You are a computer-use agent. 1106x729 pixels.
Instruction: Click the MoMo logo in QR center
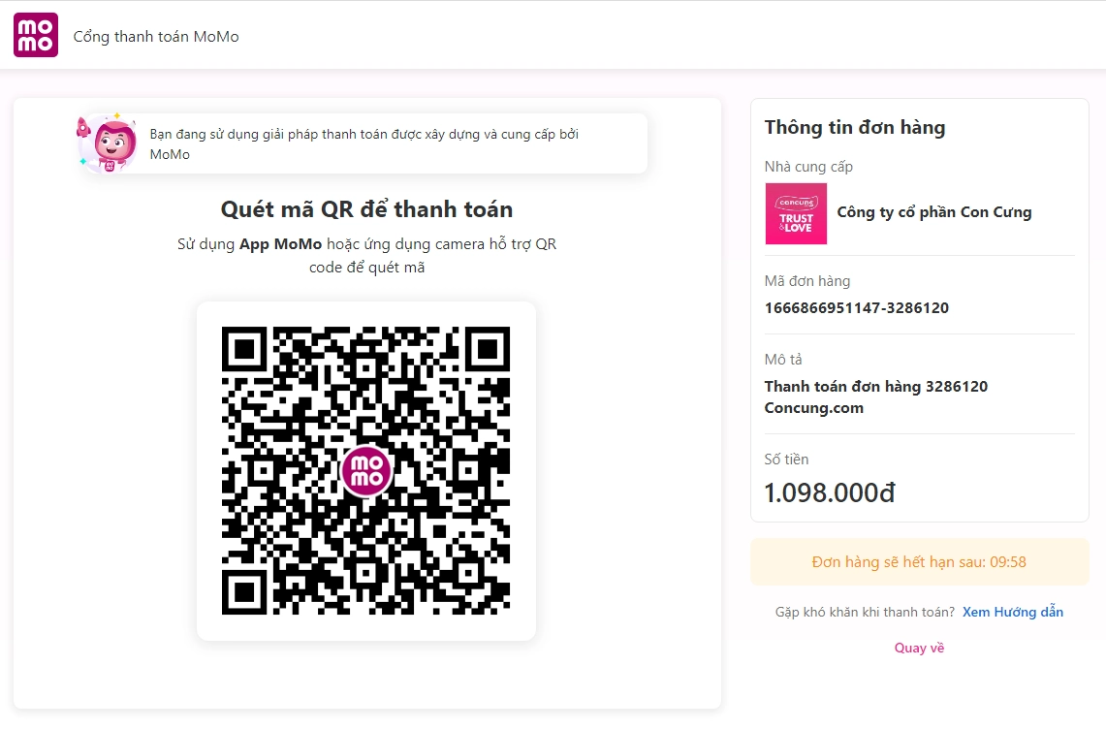(366, 471)
